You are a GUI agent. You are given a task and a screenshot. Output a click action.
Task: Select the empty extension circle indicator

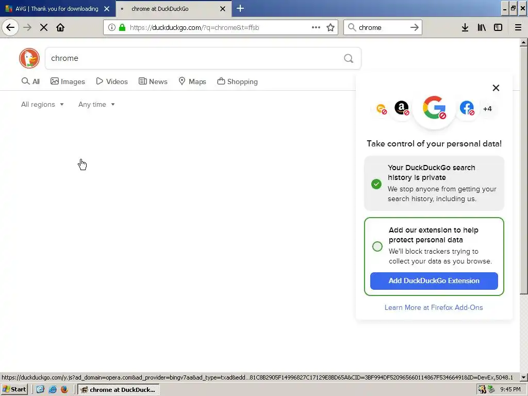point(377,246)
